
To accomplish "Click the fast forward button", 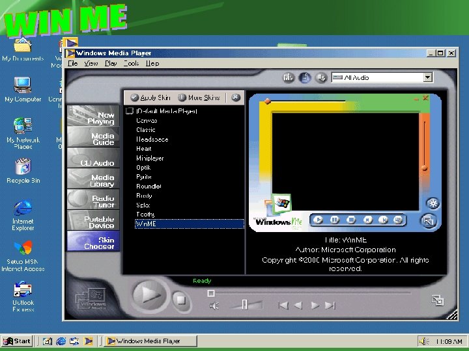I will [x=315, y=305].
